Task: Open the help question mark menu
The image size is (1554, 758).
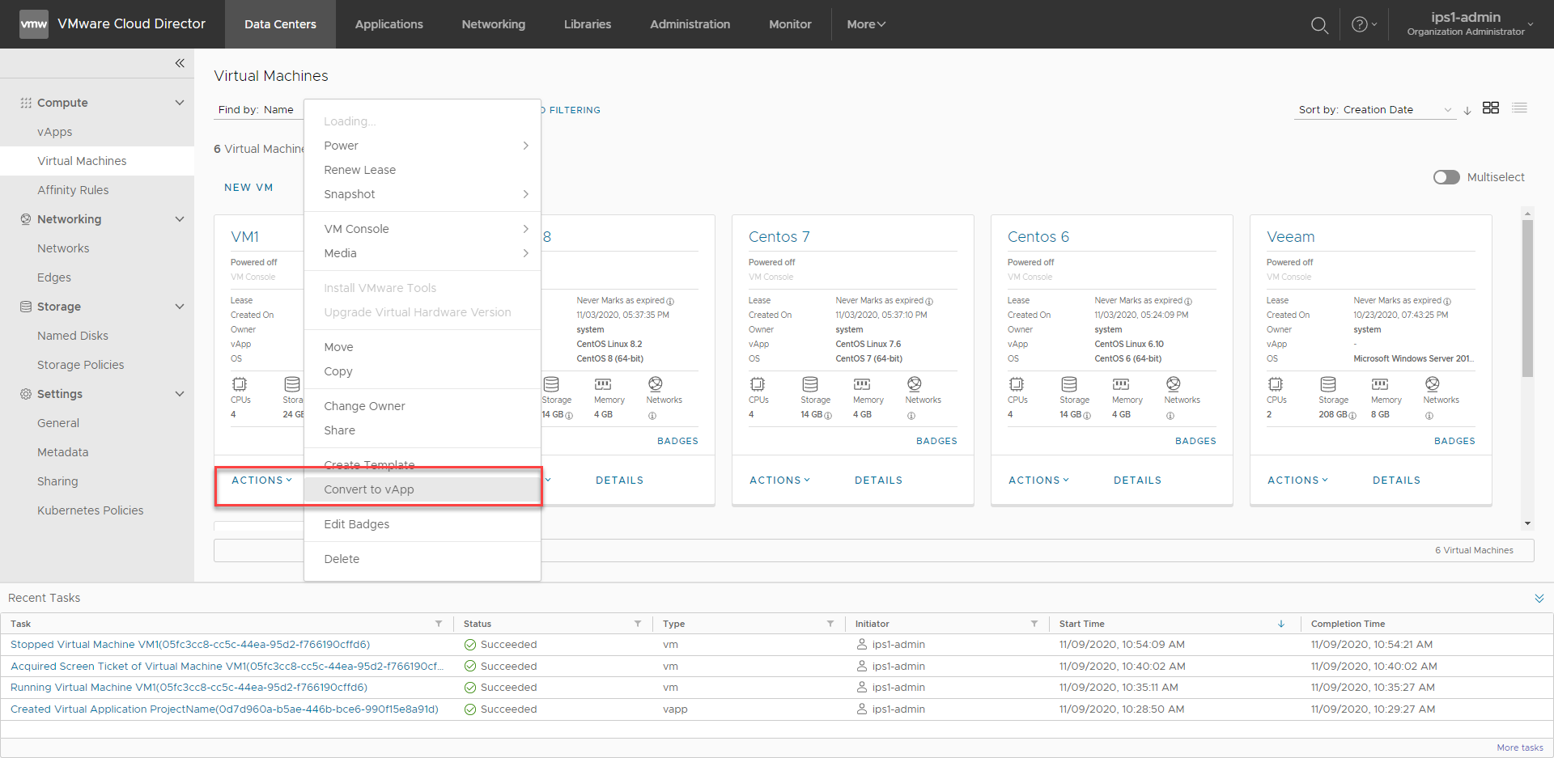Action: (x=1364, y=24)
